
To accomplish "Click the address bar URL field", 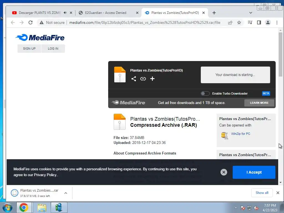I will (x=145, y=22).
